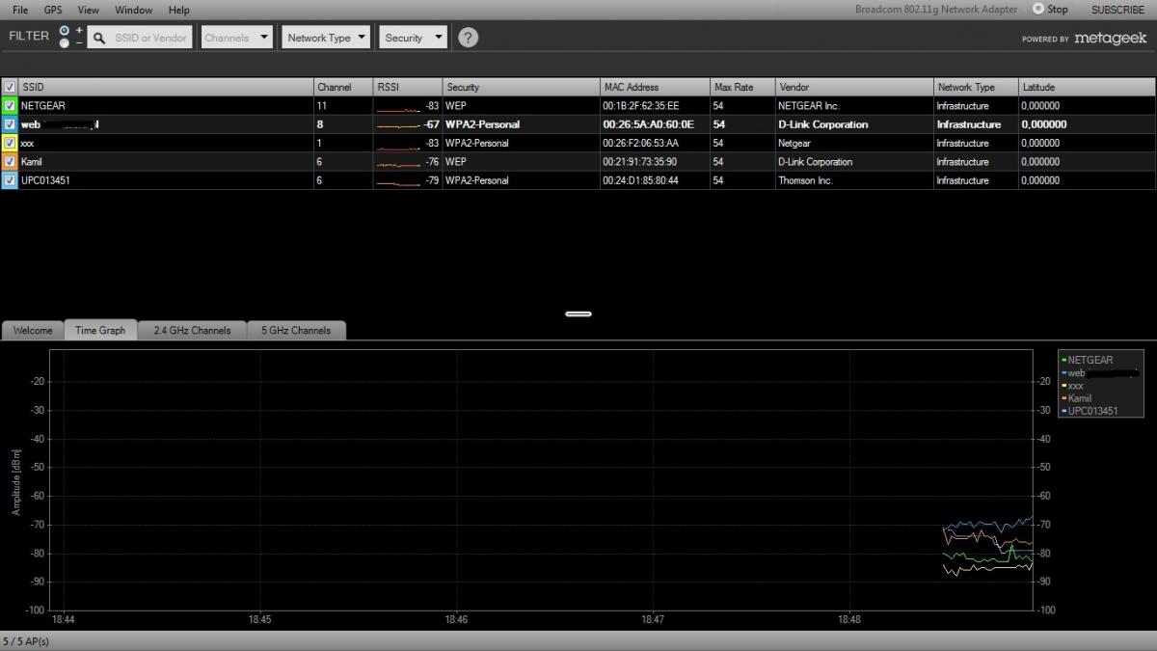This screenshot has height=651, width=1157.
Task: Click the 5 / 5 AP(s) status text
Action: (x=26, y=641)
